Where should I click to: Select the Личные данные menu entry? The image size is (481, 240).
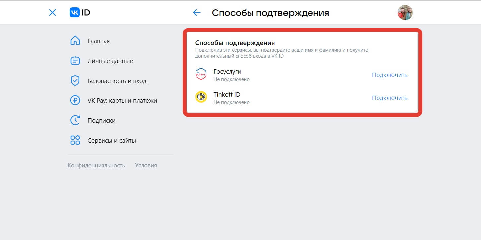pos(110,61)
